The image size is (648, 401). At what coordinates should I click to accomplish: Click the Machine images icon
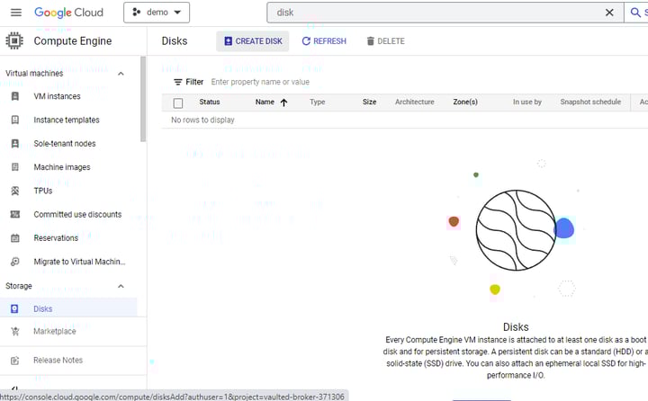click(x=14, y=167)
